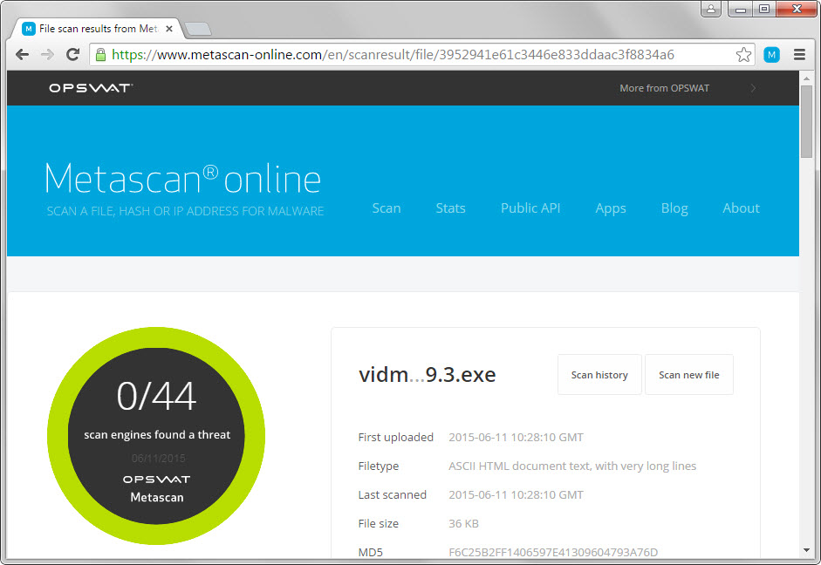Open the Scan menu item
The image size is (821, 565).
pos(387,208)
